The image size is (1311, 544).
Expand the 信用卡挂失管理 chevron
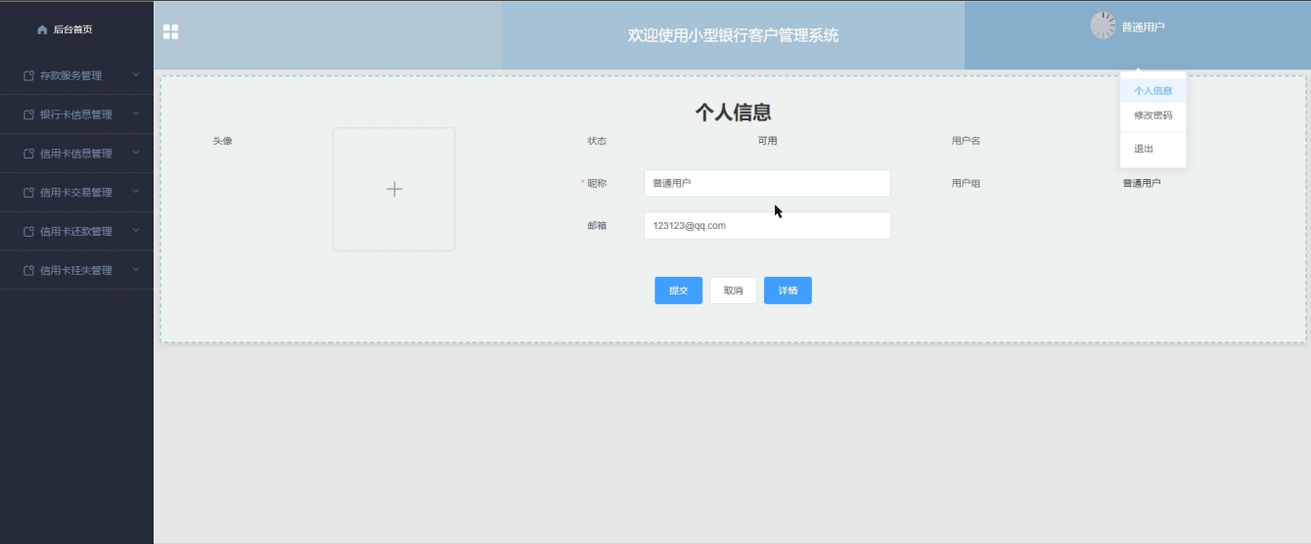coord(136,269)
